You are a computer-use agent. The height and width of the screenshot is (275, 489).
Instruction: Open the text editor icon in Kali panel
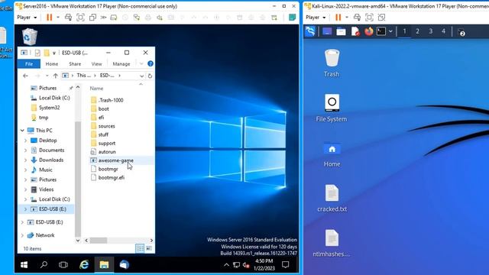(x=355, y=31)
